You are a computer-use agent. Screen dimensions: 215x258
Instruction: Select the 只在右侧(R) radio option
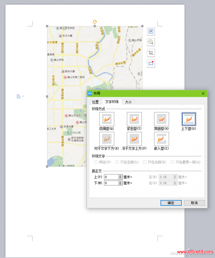pos(144,162)
